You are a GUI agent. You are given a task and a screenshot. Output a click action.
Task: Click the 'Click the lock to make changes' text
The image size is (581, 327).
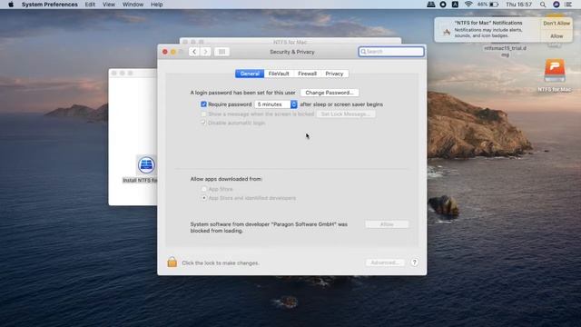click(221, 263)
